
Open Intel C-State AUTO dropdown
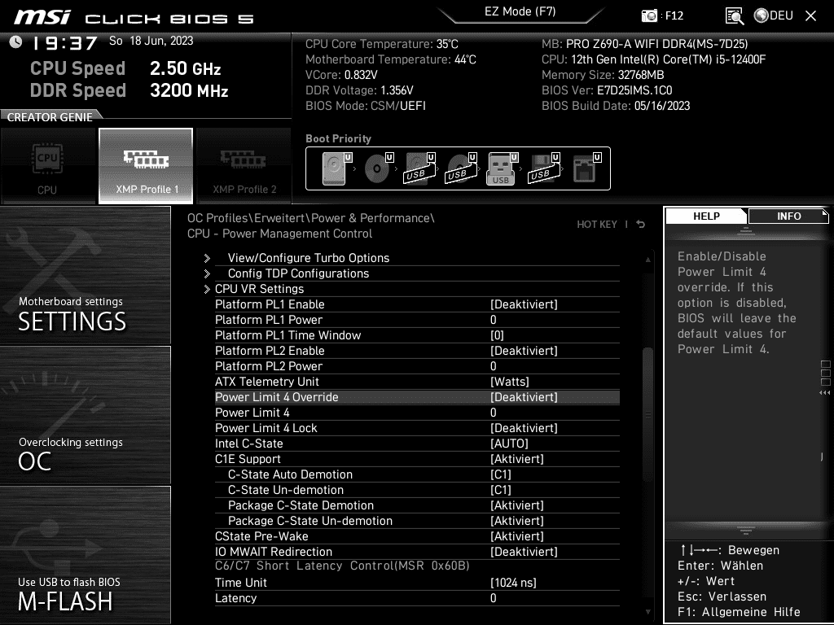click(509, 444)
